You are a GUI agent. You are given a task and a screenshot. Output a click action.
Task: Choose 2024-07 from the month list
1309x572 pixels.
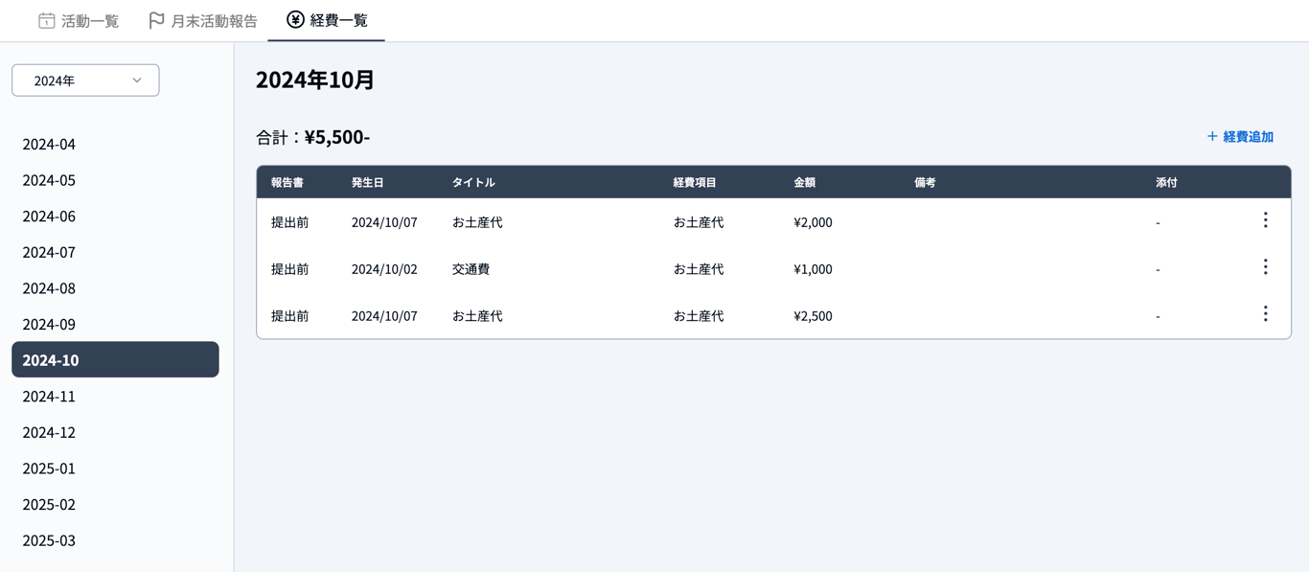pyautogui.click(x=49, y=252)
